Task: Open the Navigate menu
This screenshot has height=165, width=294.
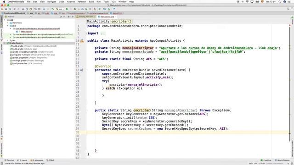Action: click(51, 2)
